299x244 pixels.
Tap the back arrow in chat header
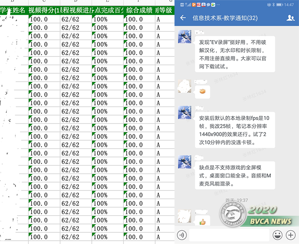(183, 18)
